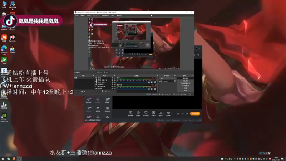This screenshot has height=161, width=286.
Task: Add camera source in the live companion toolbar
Action: [138, 113]
